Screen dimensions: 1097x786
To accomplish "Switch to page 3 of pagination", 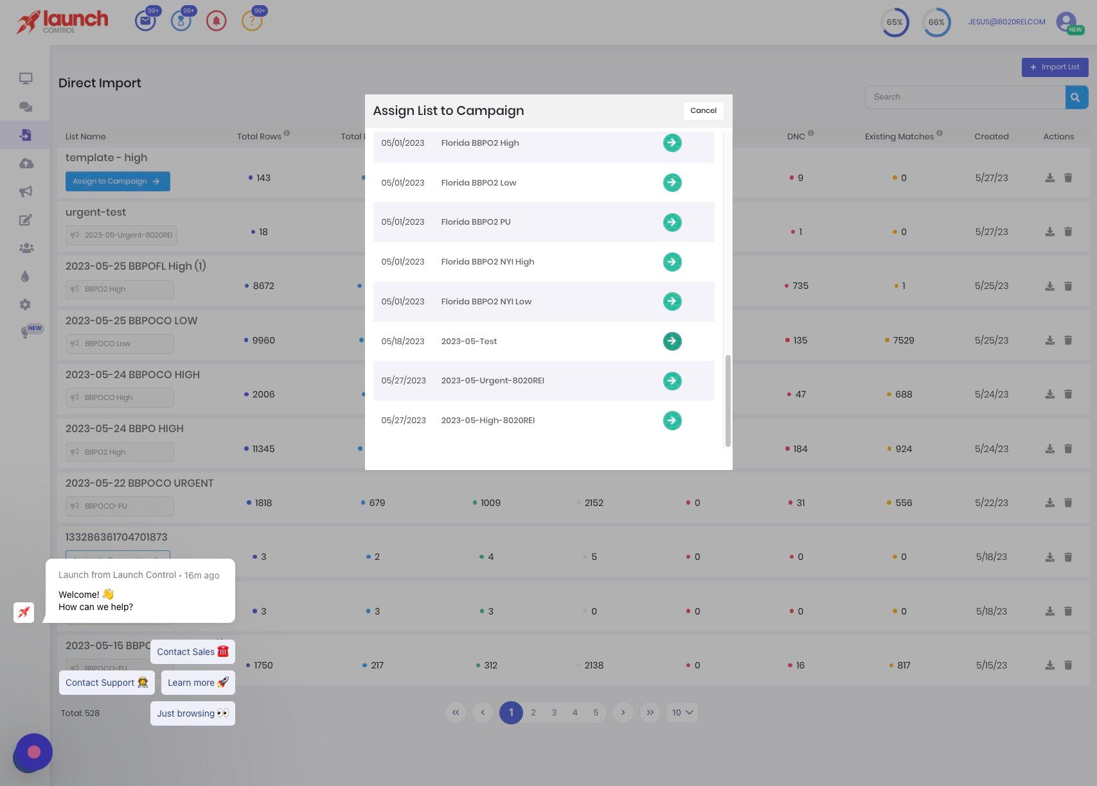I will pos(553,712).
